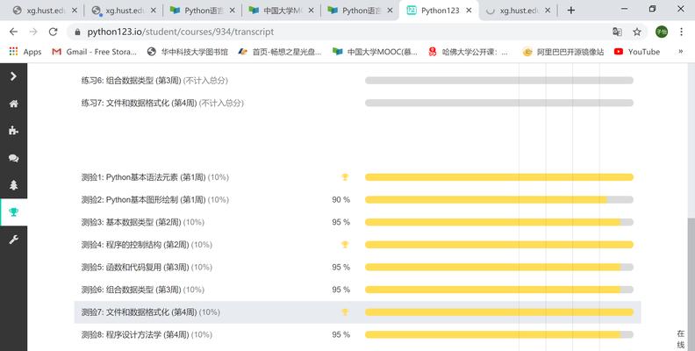Open the wrench settings icon in sidebar

point(13,240)
